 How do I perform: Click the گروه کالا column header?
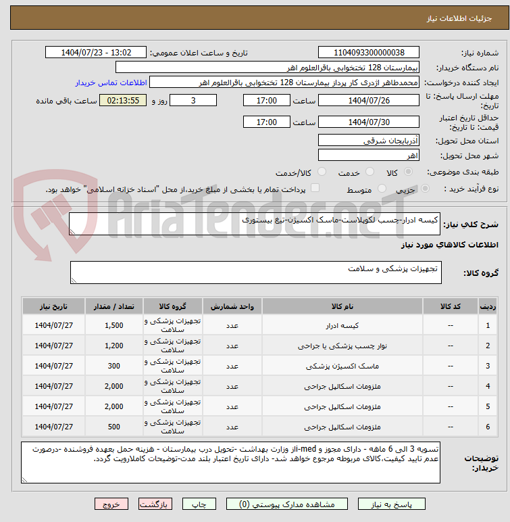173,306
